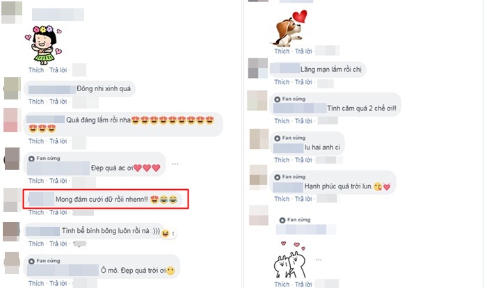Reply to 'Quá đáng lắm rồi nha' comment
The width and height of the screenshot is (487, 288).
pos(58,141)
